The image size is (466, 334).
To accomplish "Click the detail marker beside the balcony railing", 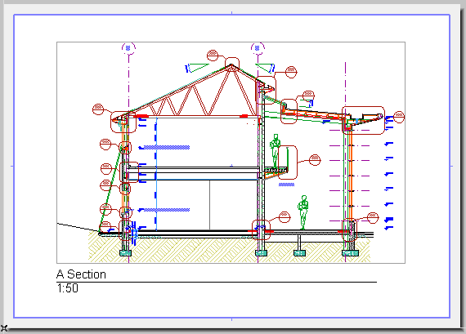I will (x=315, y=160).
